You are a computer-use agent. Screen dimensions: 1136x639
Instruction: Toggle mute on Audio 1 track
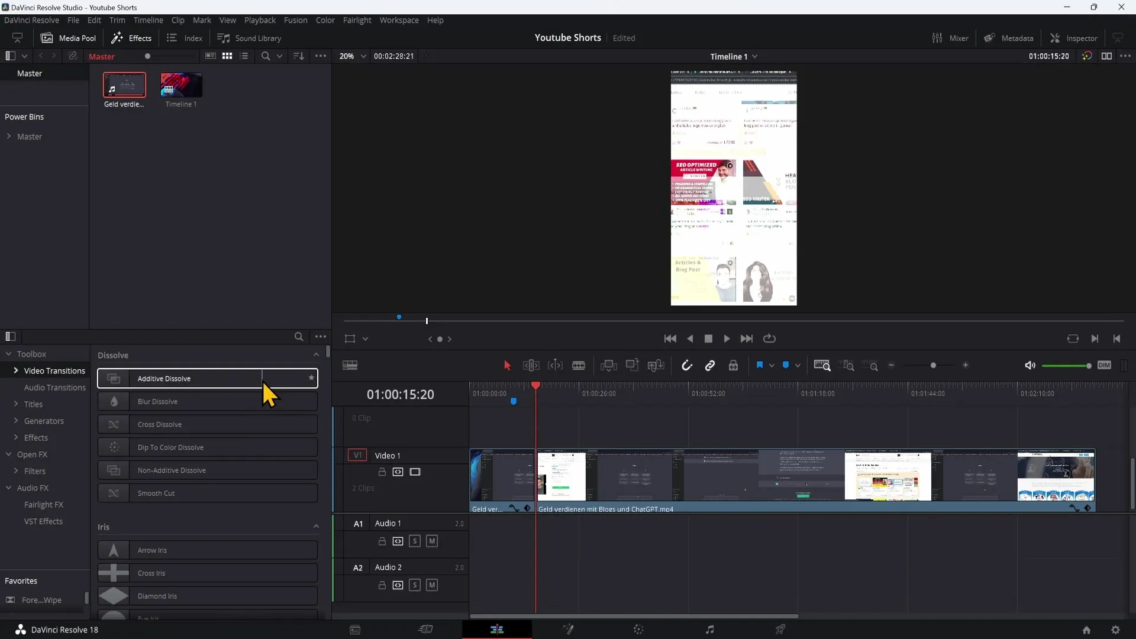click(x=433, y=541)
